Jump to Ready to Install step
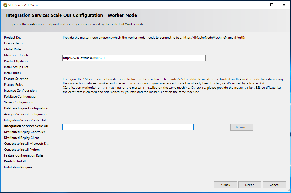The image size is (291, 193). tap(15, 161)
